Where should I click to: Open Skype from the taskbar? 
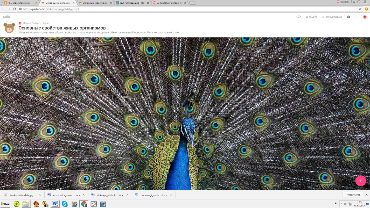point(65,204)
